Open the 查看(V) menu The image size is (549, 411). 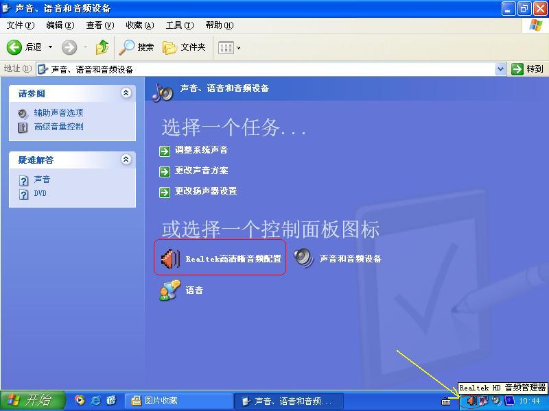click(100, 25)
